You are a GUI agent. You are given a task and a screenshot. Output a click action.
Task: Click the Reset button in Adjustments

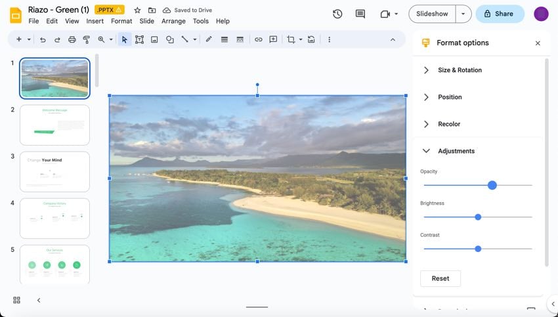[440, 278]
